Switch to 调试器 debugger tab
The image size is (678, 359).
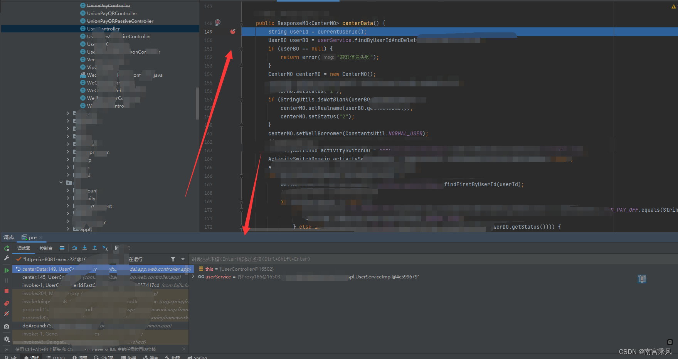pyautogui.click(x=24, y=248)
